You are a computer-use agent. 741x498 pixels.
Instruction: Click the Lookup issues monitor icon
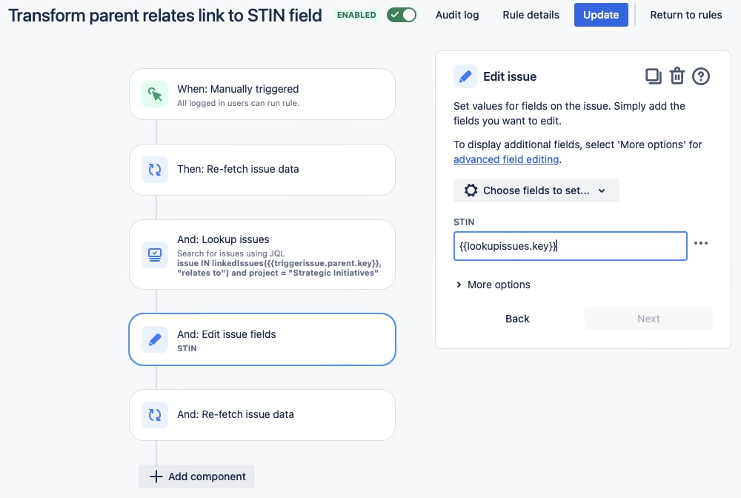coord(155,255)
